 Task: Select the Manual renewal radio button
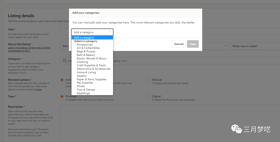[148, 80]
